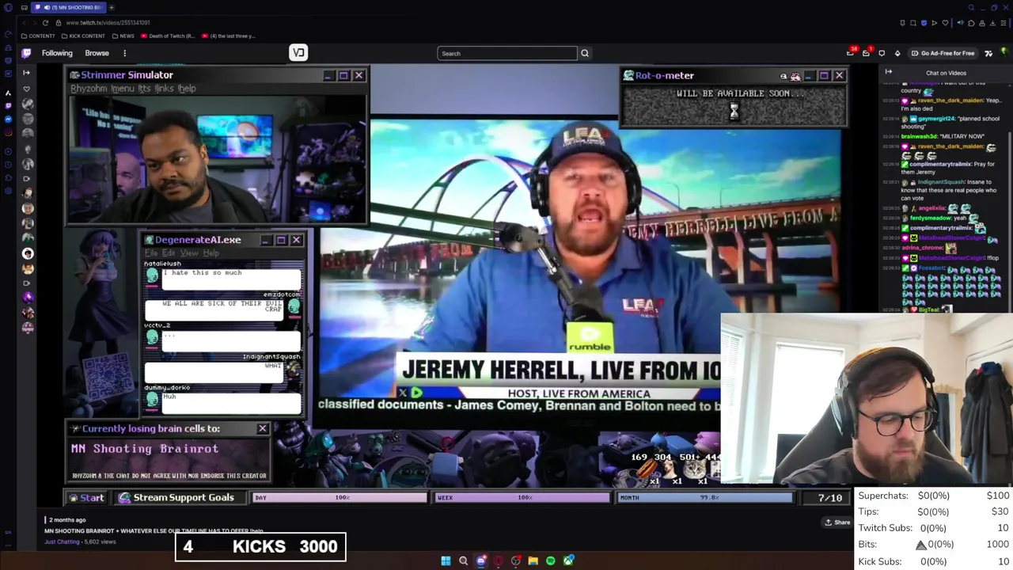Open the Windows Start button
Image resolution: width=1013 pixels, height=570 pixels.
coord(446,560)
